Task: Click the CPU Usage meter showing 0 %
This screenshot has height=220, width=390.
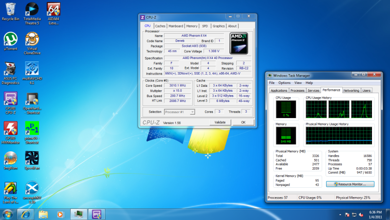Action: (x=286, y=109)
